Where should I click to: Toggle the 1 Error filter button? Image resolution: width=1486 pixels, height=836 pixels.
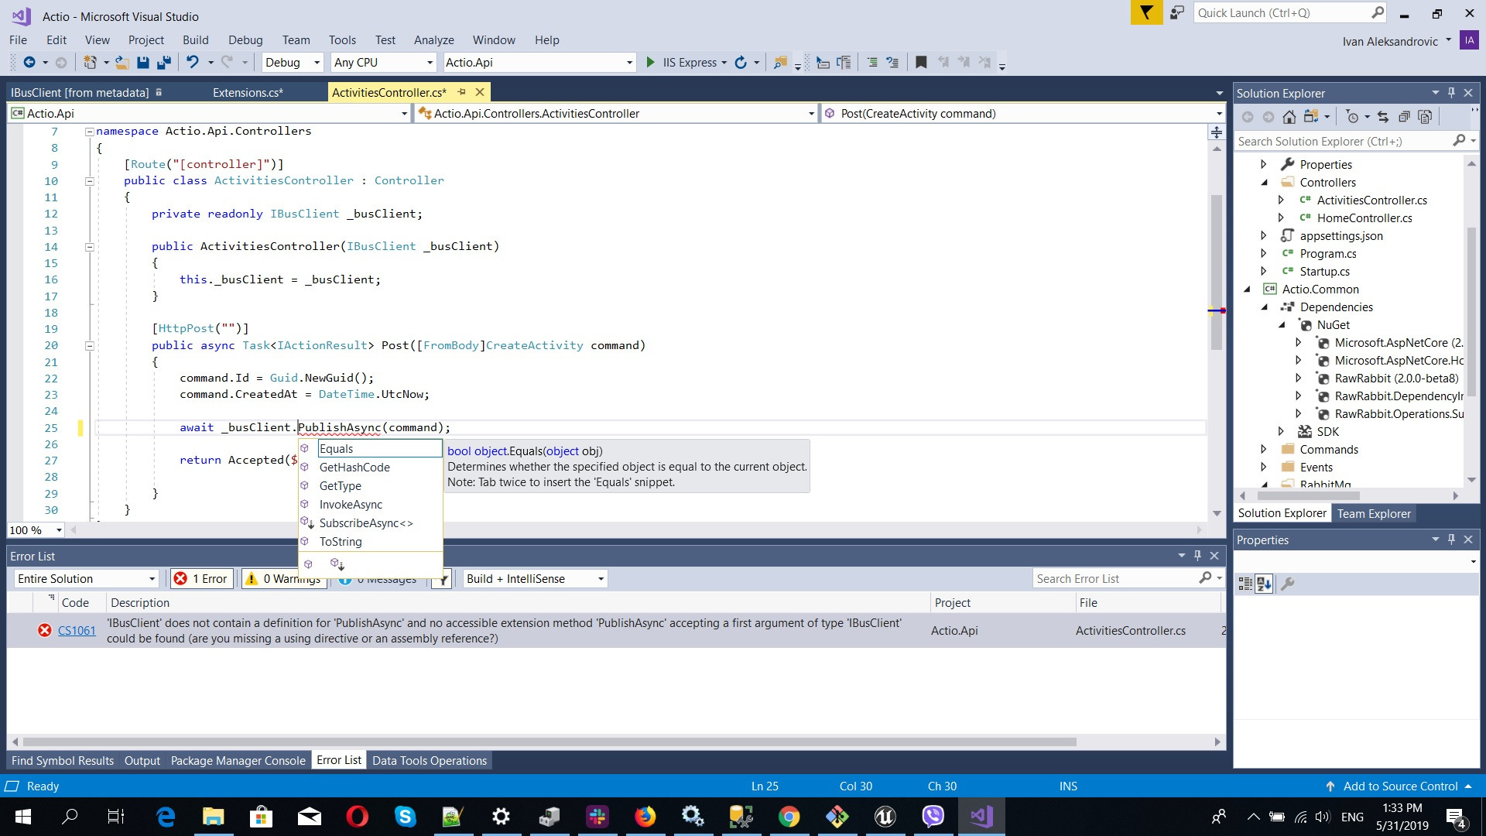[x=202, y=579]
